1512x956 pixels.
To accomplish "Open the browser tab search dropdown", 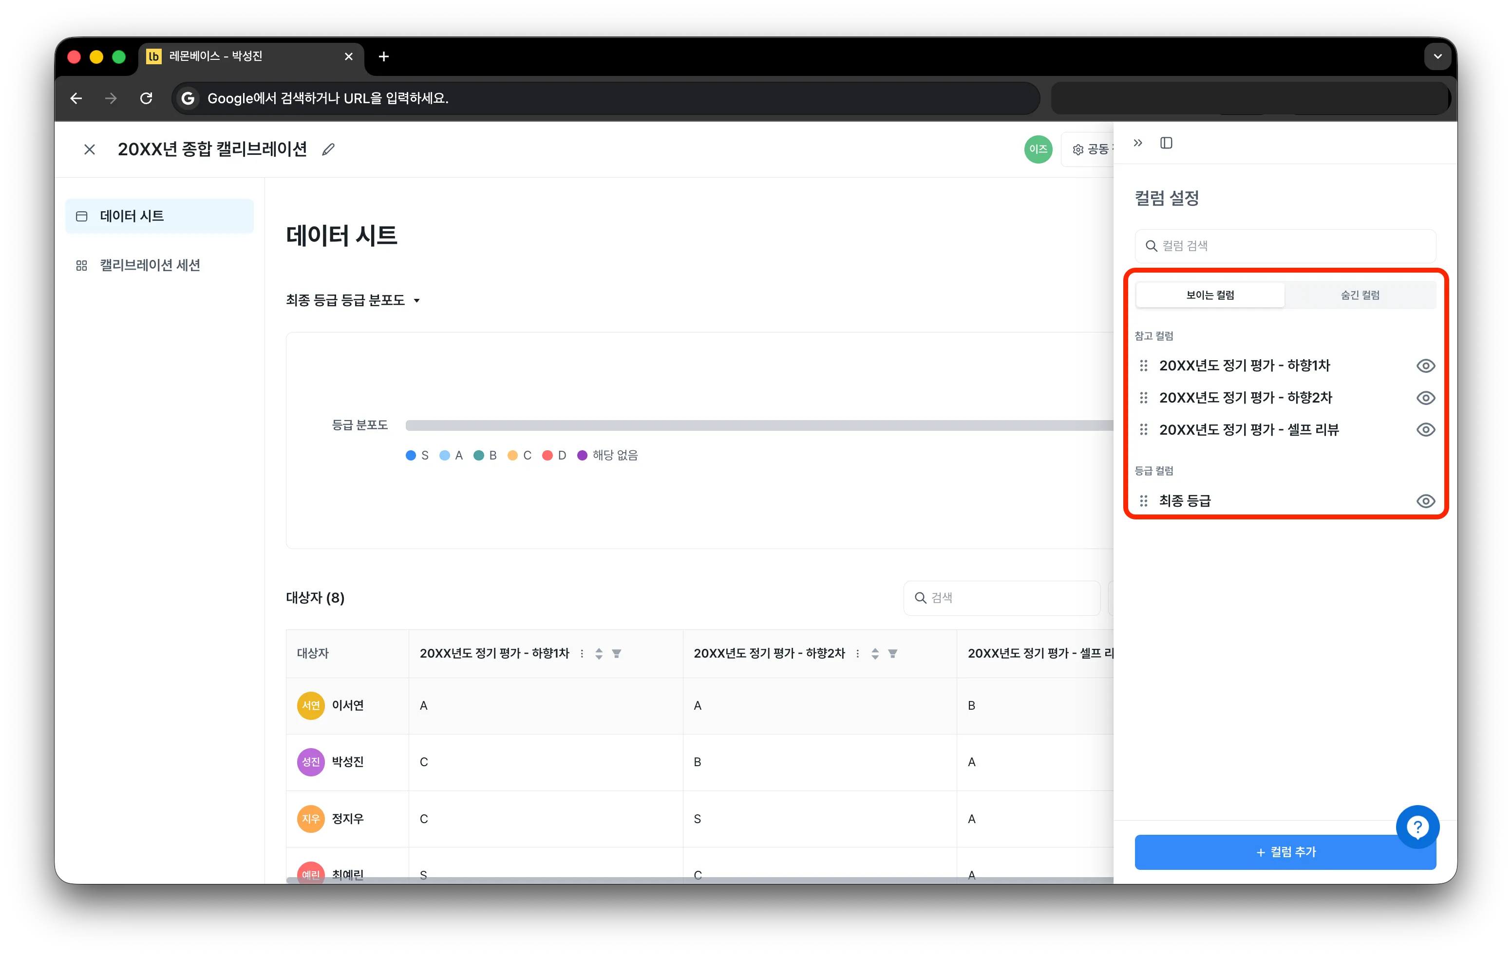I will [x=1437, y=56].
